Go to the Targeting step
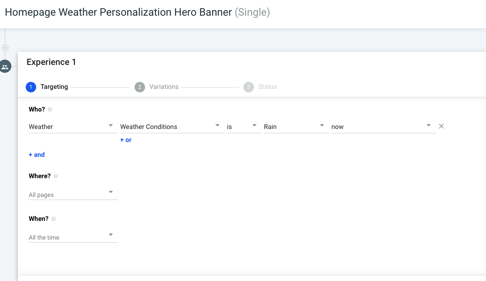 pyautogui.click(x=47, y=87)
